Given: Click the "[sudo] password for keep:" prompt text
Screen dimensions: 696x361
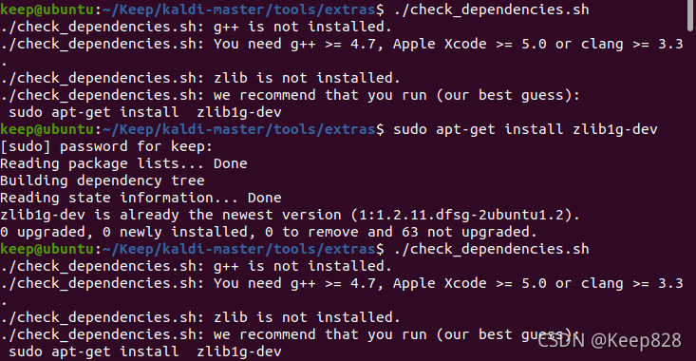Looking at the screenshot, I should pos(106,146).
